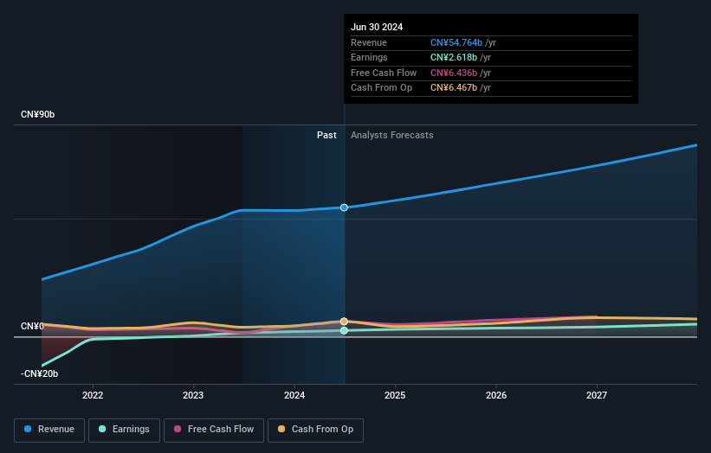Click the Analysts Forecasts label
Image resolution: width=711 pixels, height=453 pixels.
coord(391,136)
